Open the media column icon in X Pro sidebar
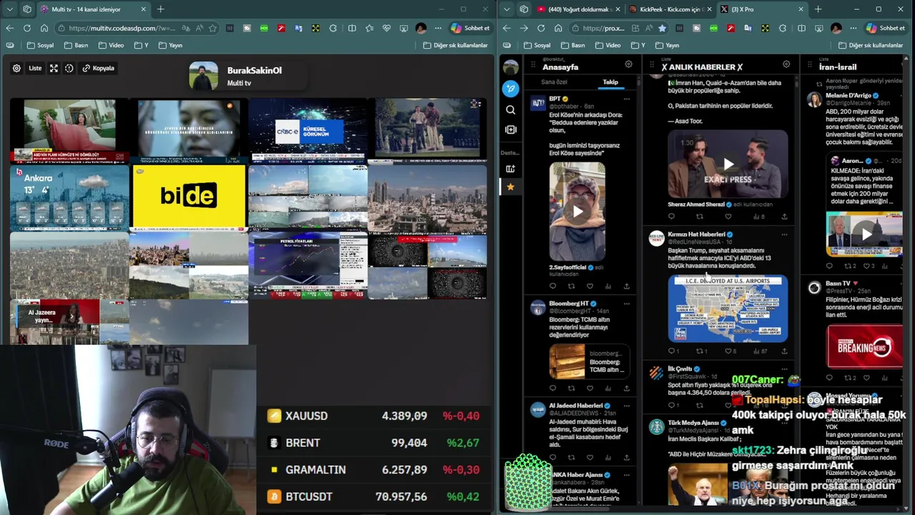 (510, 129)
